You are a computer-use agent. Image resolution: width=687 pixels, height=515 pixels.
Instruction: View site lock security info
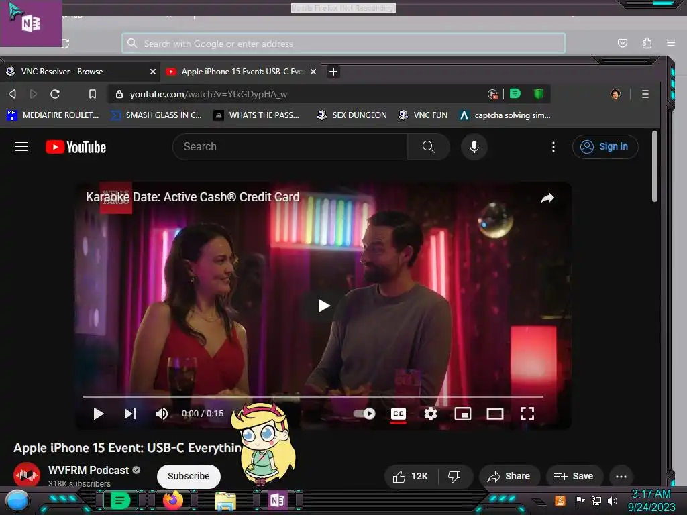(119, 94)
